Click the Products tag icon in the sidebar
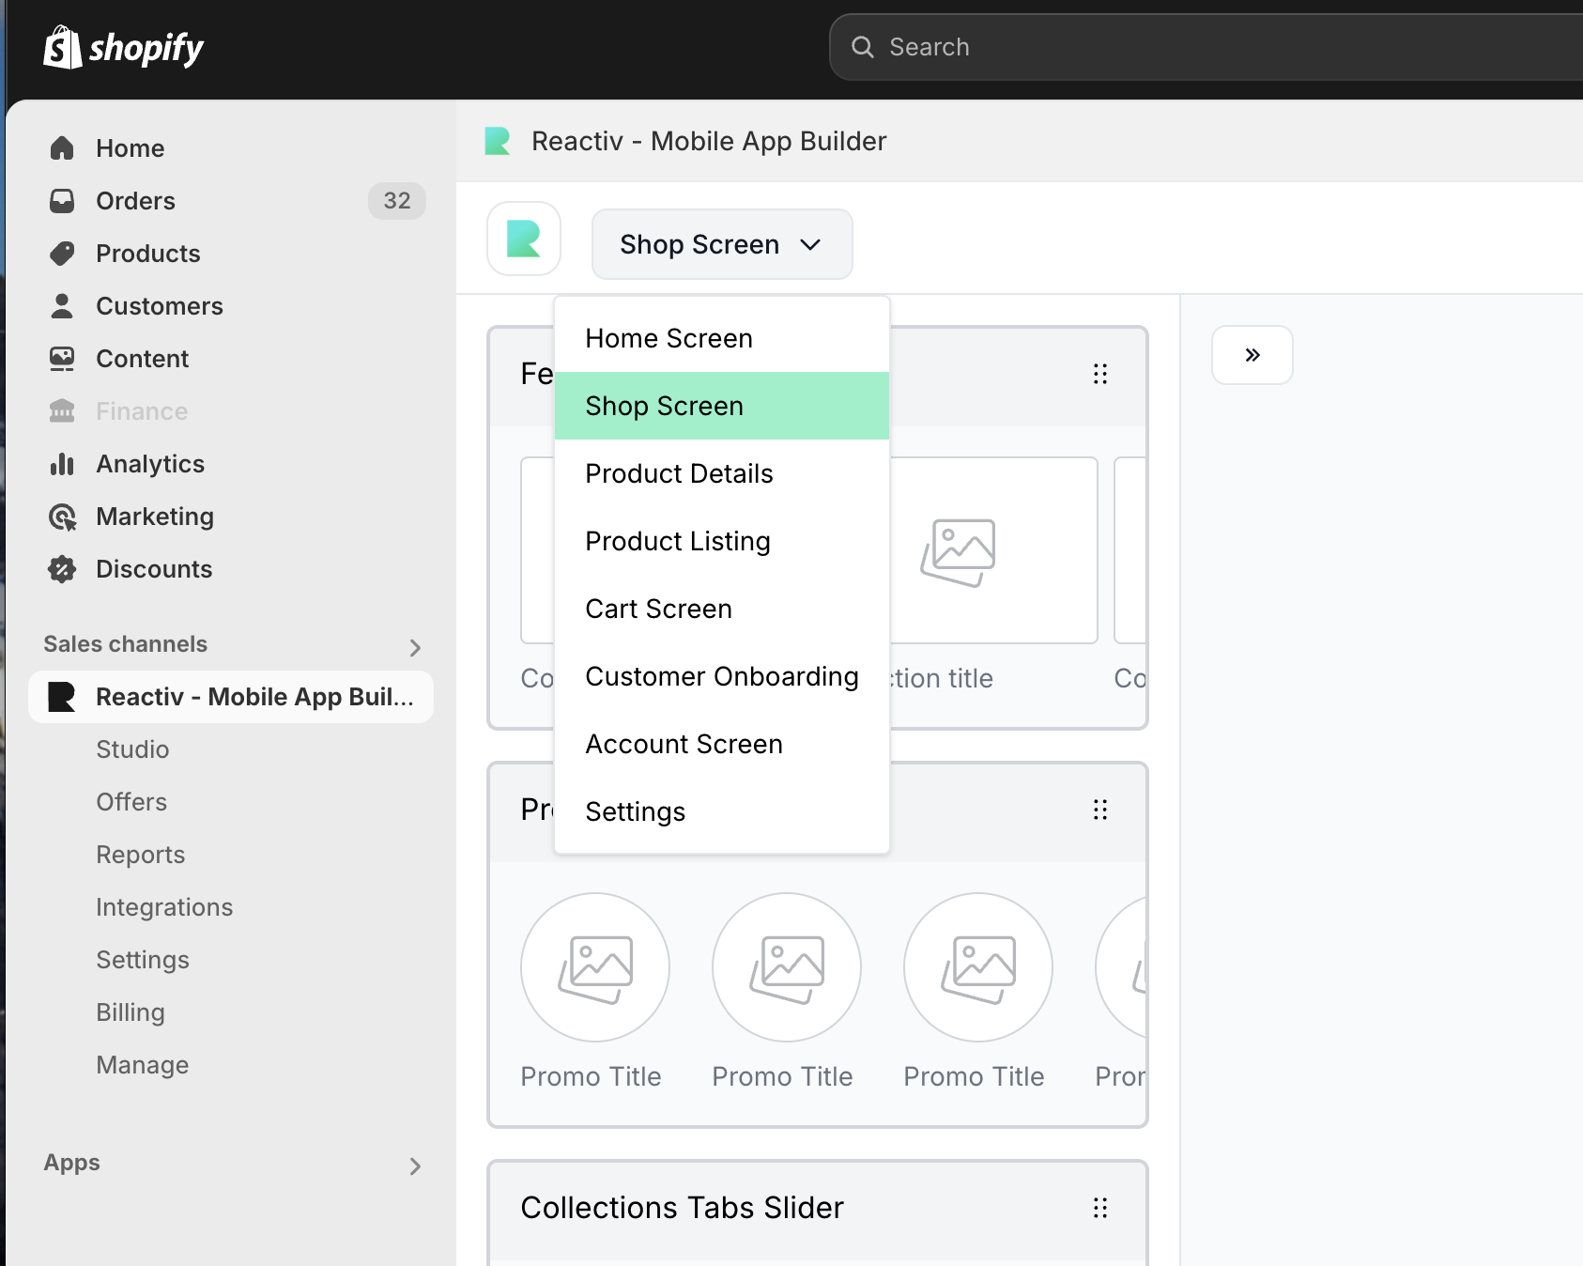The image size is (1583, 1266). click(x=62, y=254)
